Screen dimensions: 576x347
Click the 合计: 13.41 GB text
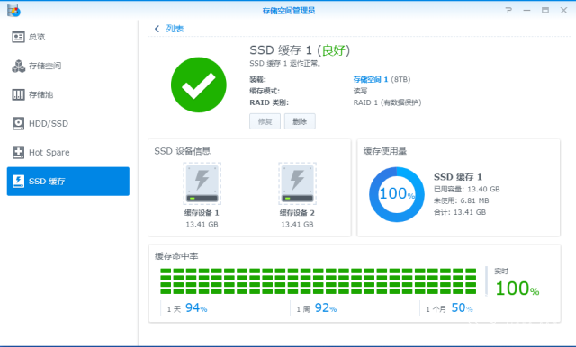[460, 212]
